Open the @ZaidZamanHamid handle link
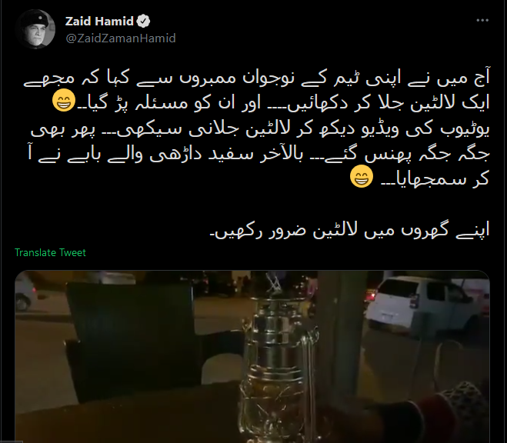 [121, 38]
